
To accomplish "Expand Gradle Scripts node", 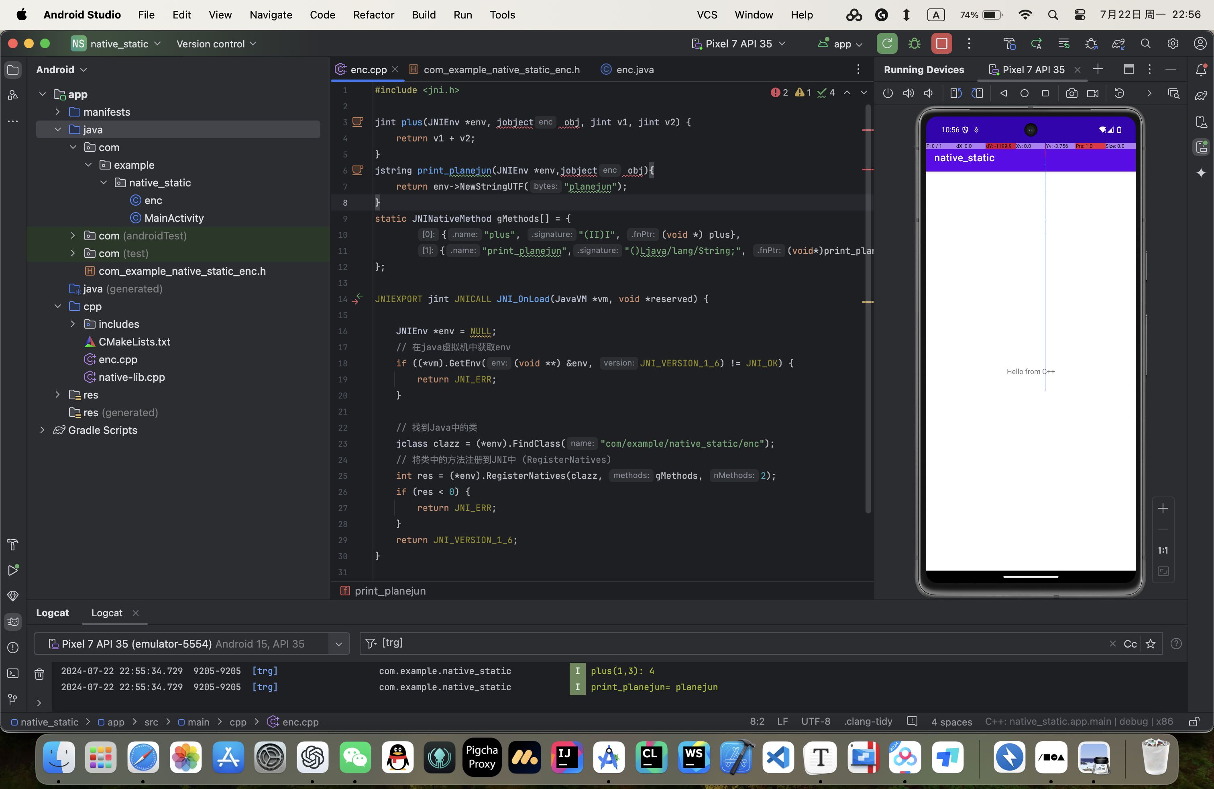I will point(43,430).
